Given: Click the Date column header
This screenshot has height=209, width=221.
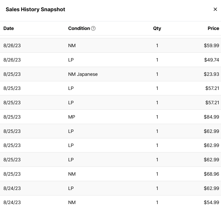Looking at the screenshot, I should point(9,28).
